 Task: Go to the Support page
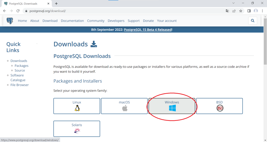click(x=134, y=21)
